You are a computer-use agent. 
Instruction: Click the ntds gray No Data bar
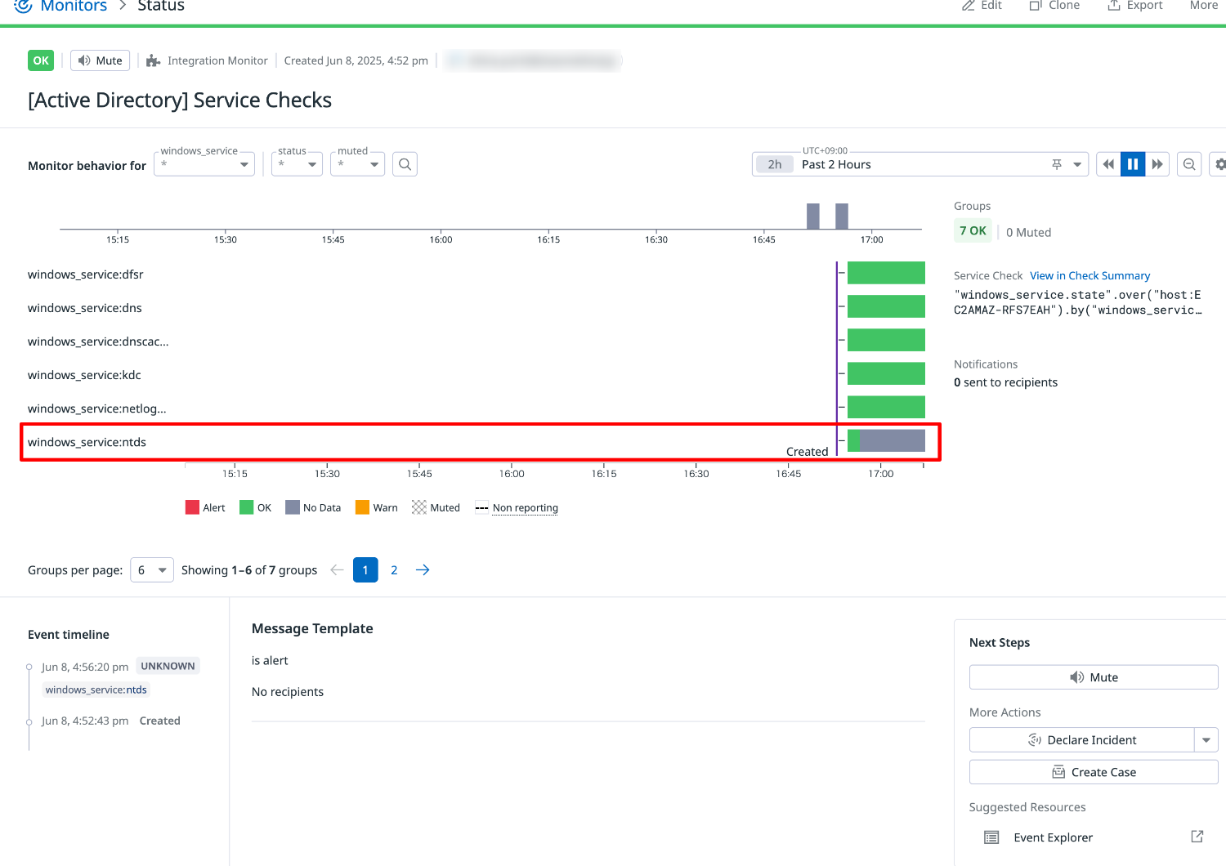pyautogui.click(x=892, y=440)
